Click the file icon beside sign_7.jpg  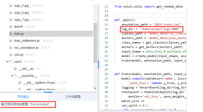pos(11,20)
